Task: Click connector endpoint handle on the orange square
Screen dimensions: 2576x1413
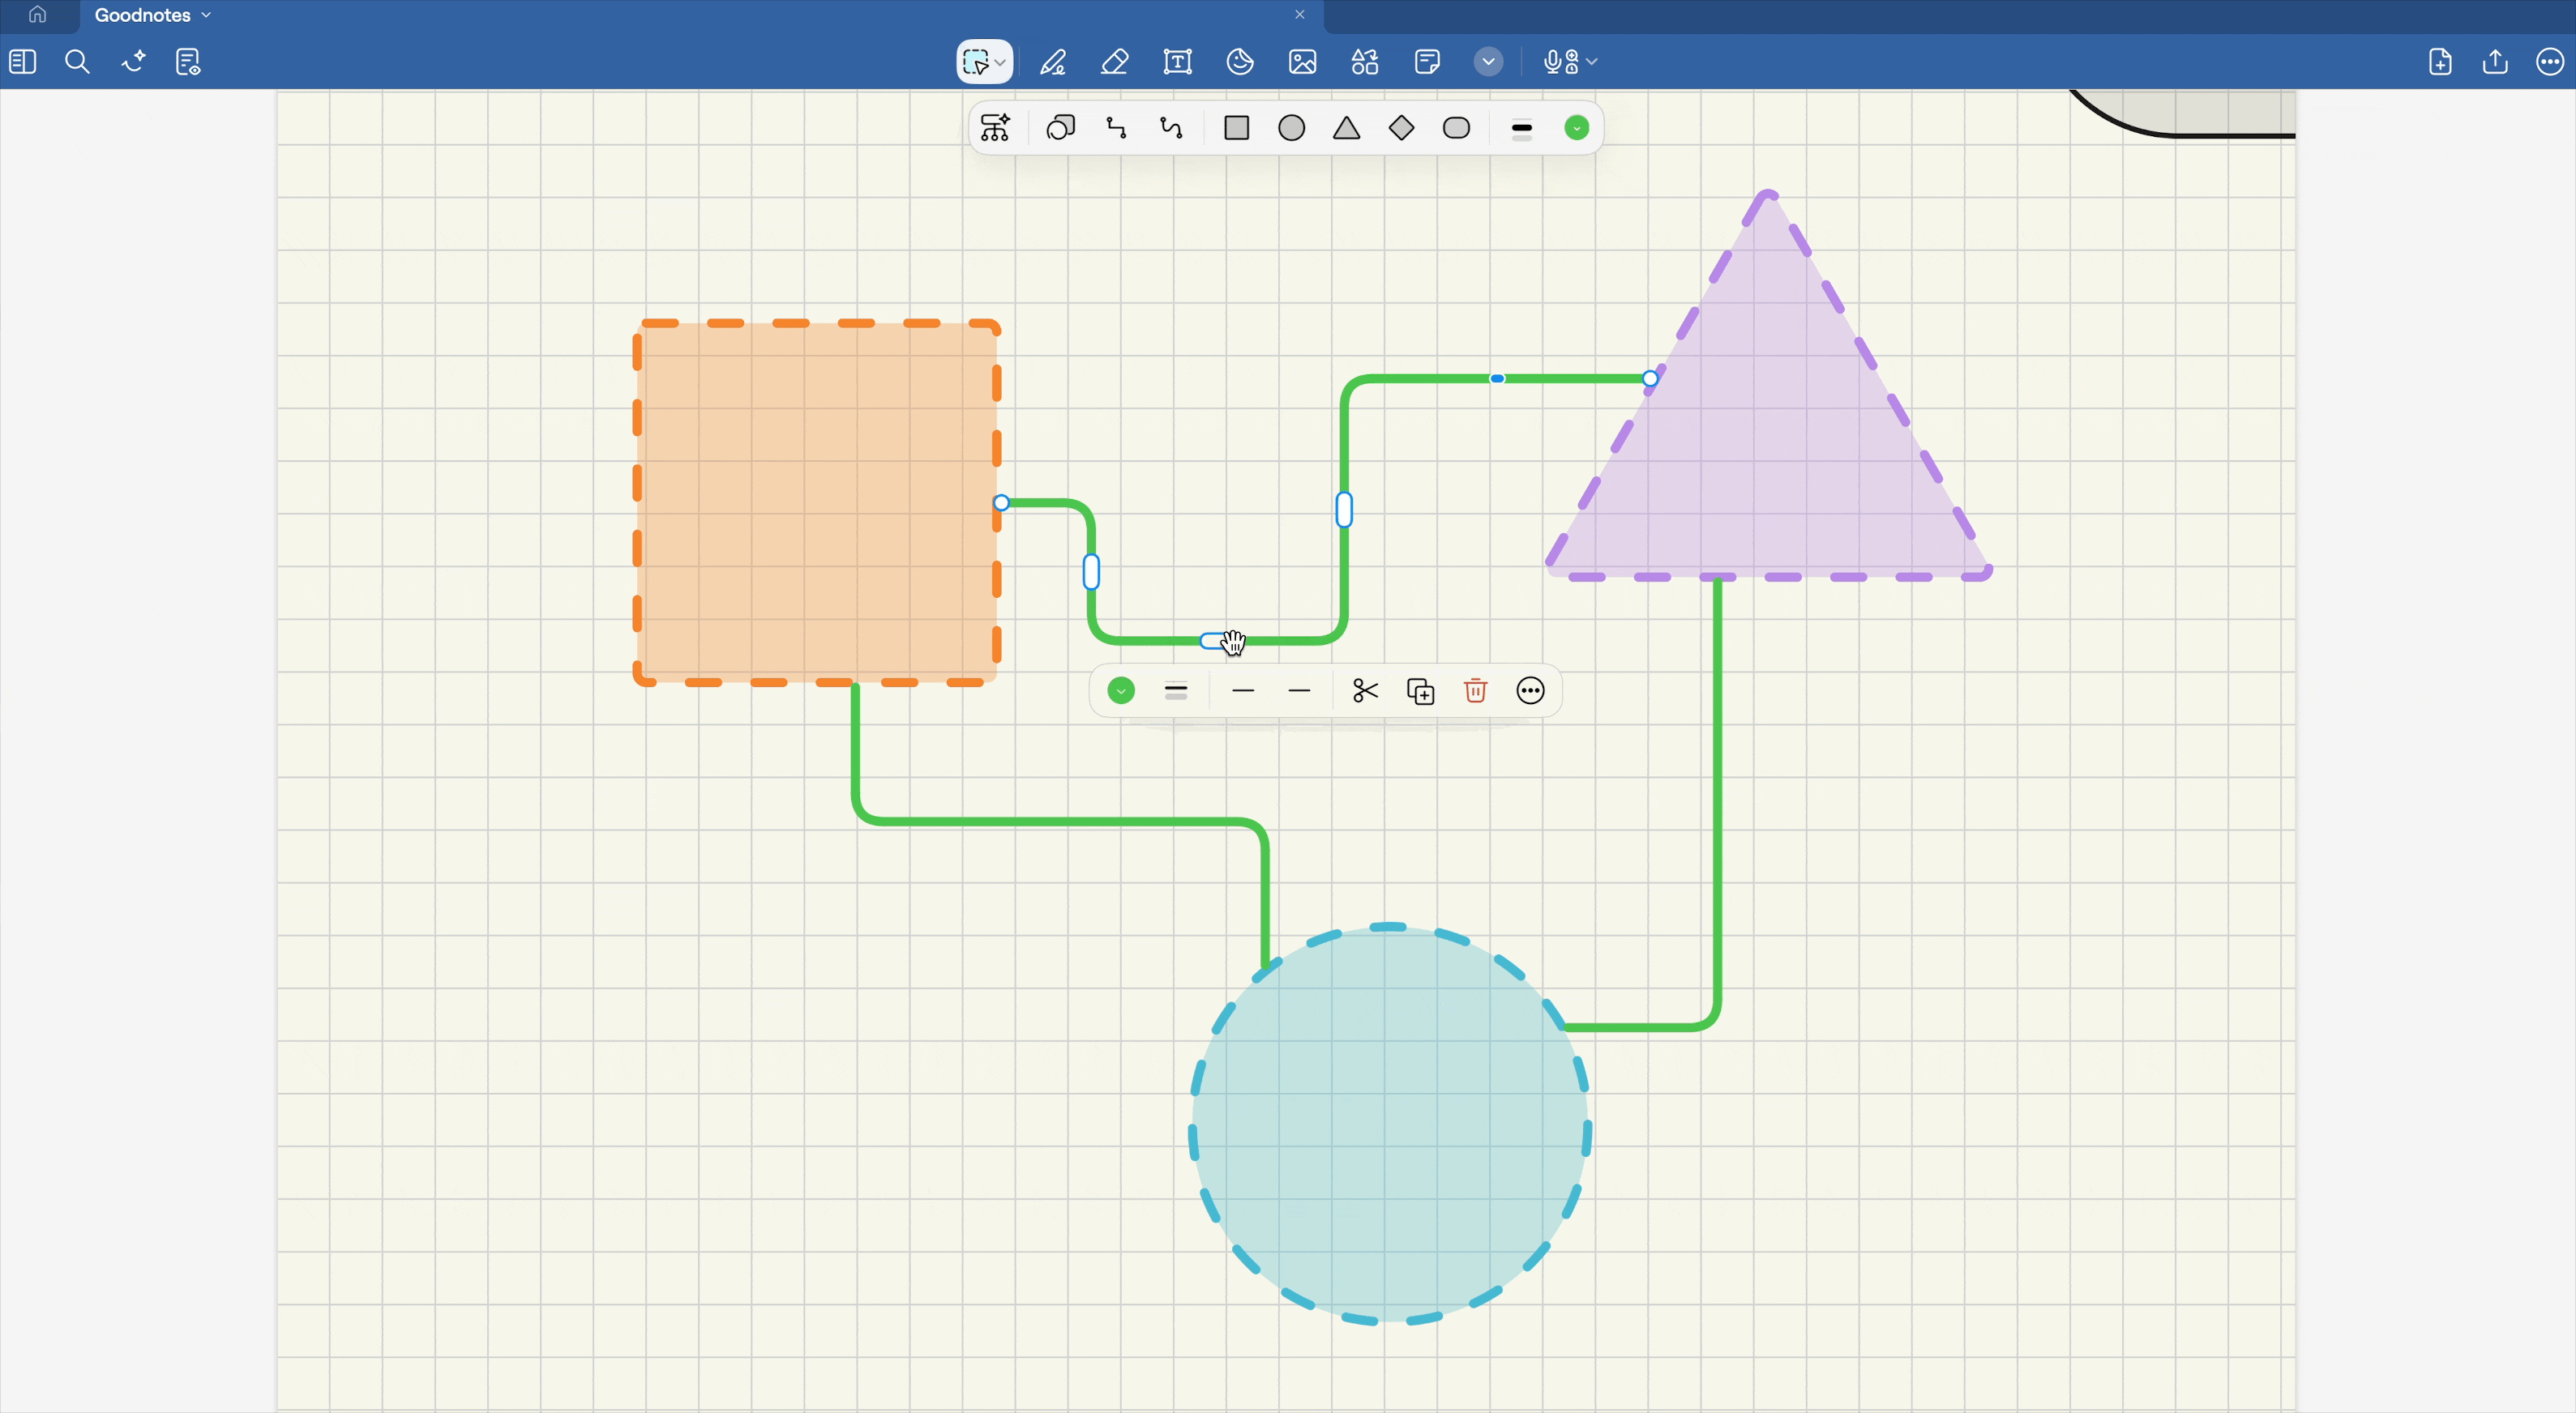Action: pos(1001,502)
